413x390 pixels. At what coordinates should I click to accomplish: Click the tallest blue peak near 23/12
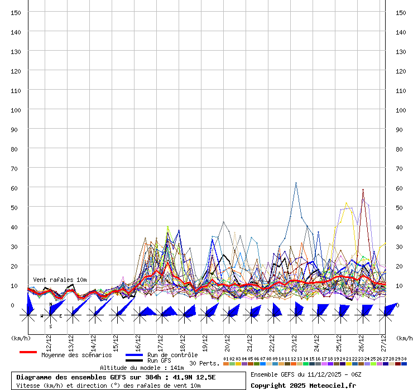coord(296,183)
